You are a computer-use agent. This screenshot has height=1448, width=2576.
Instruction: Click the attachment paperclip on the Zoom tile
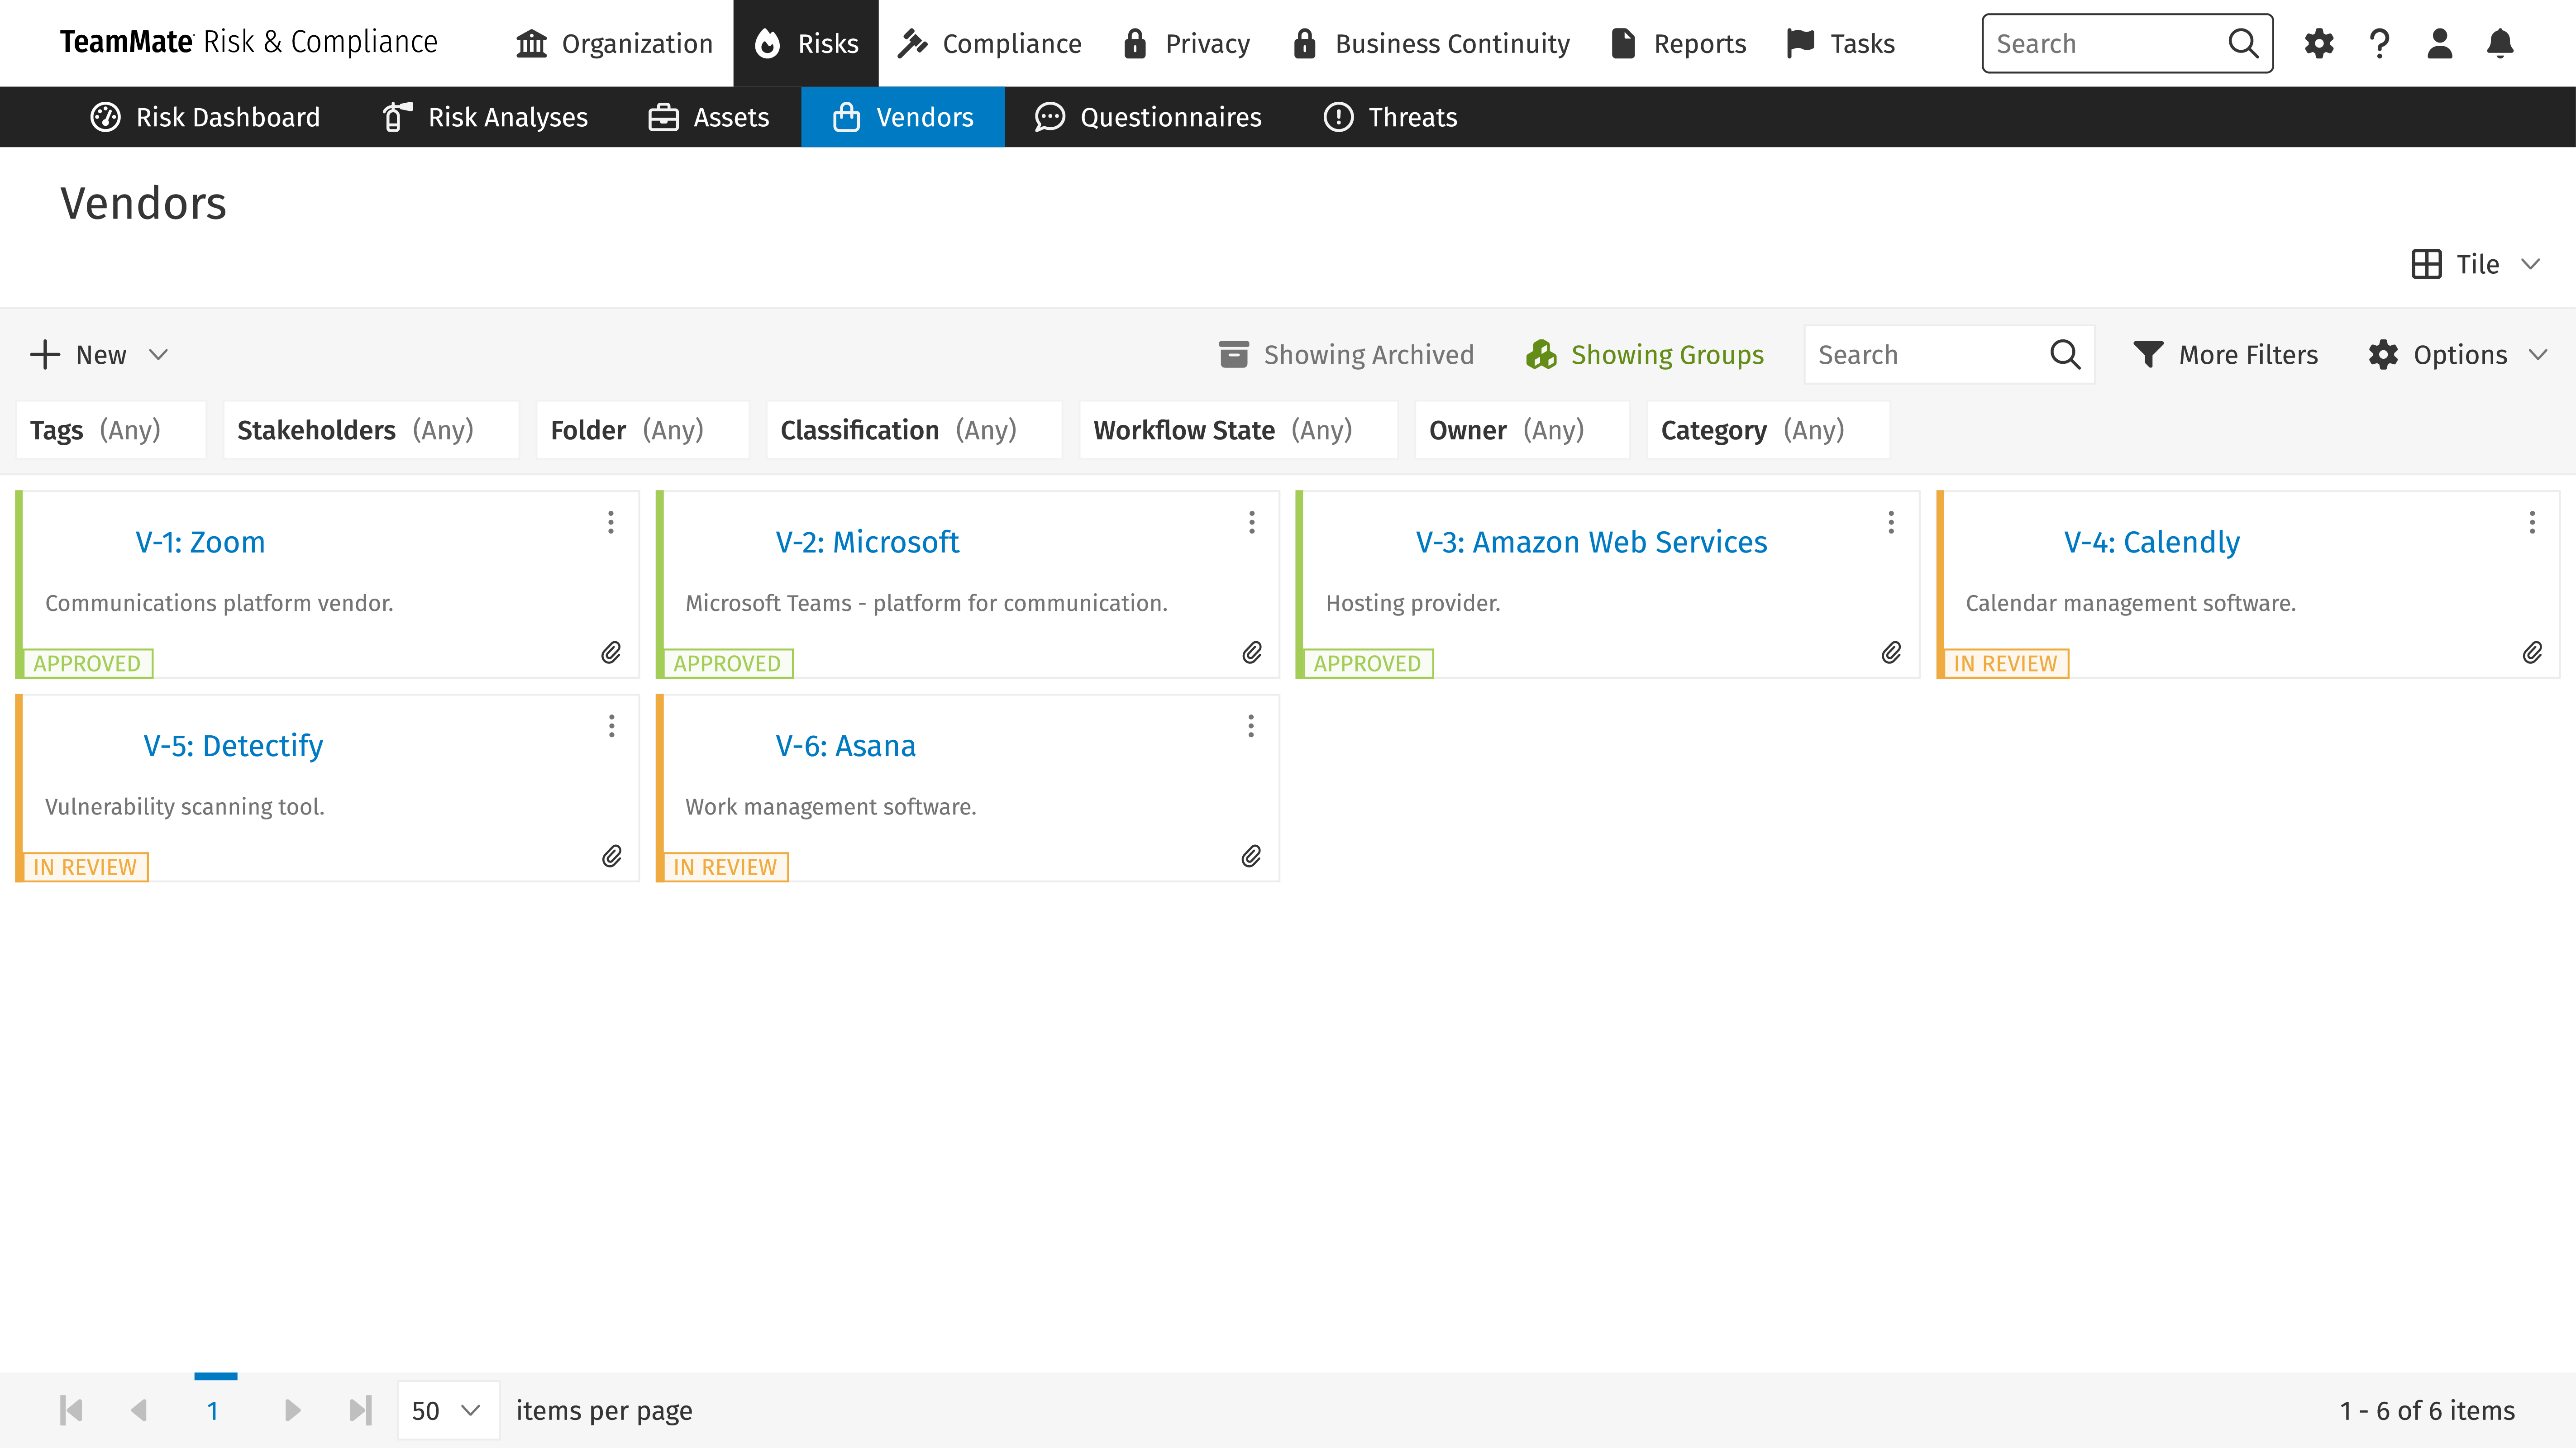[611, 653]
